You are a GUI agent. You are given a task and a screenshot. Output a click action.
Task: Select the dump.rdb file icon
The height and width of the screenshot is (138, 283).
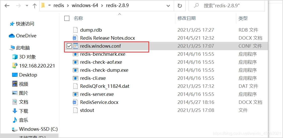[x=75, y=30]
